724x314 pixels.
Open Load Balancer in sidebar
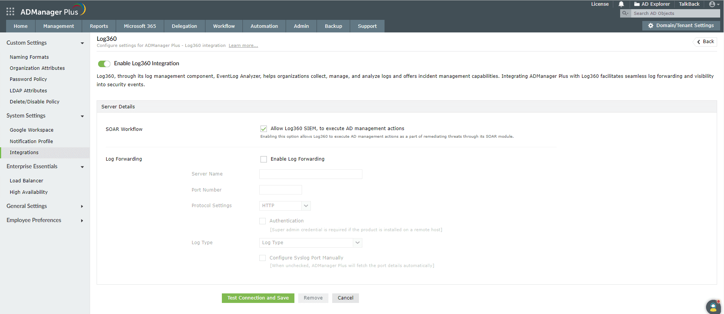[x=26, y=181]
